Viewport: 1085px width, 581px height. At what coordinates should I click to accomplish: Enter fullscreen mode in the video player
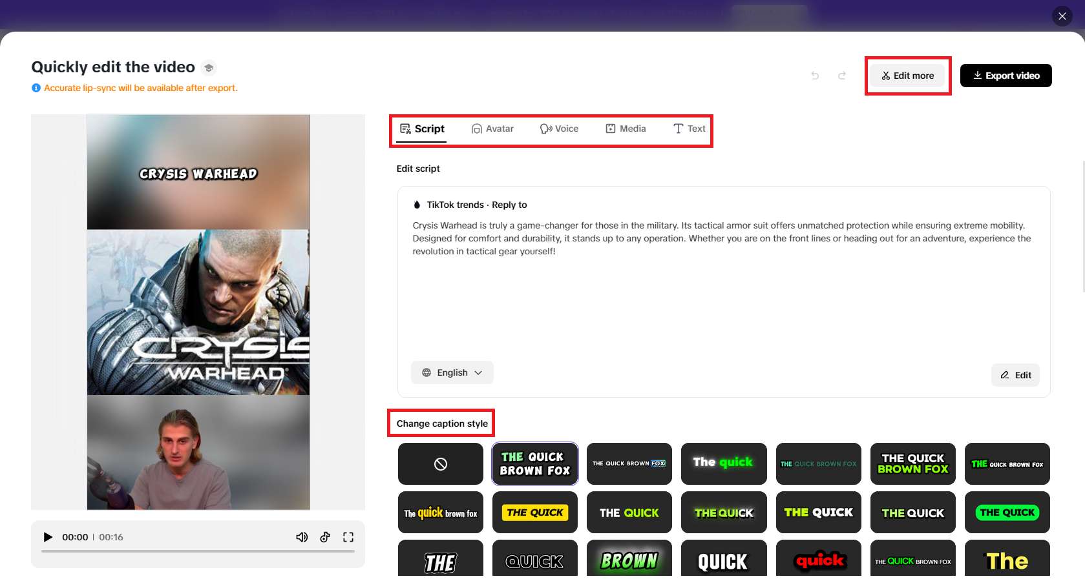coord(348,536)
